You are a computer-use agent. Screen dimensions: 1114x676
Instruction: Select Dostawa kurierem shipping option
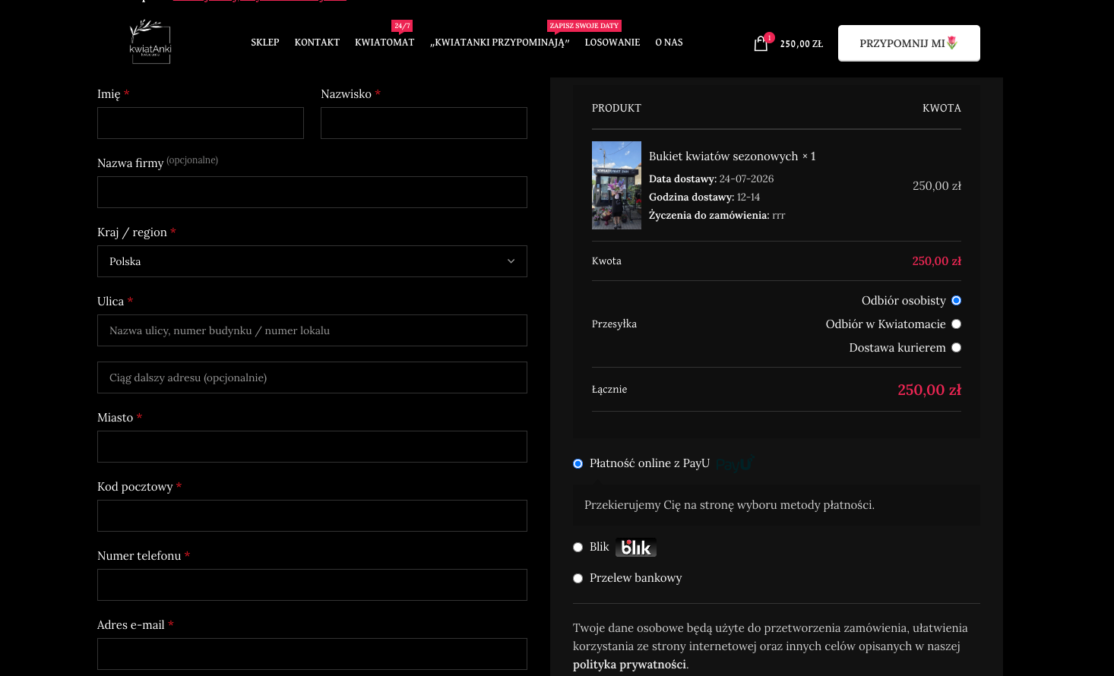click(956, 348)
